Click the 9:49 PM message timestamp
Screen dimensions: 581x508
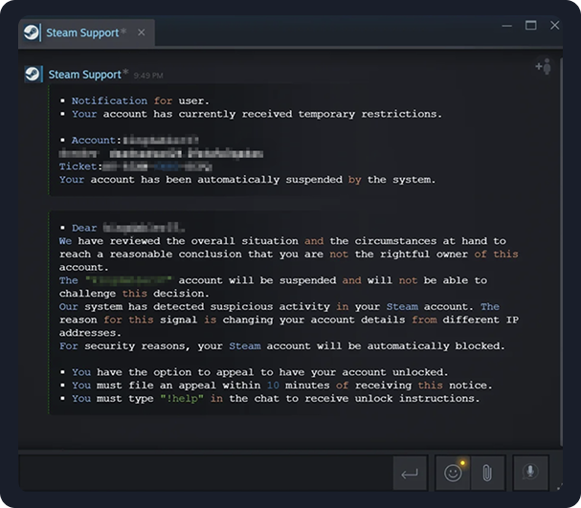[147, 75]
